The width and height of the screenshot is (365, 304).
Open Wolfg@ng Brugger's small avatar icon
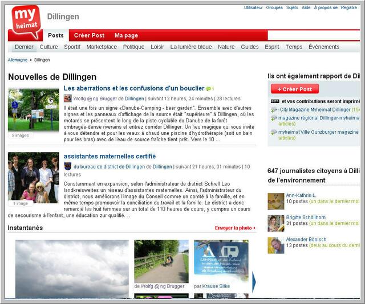point(68,98)
